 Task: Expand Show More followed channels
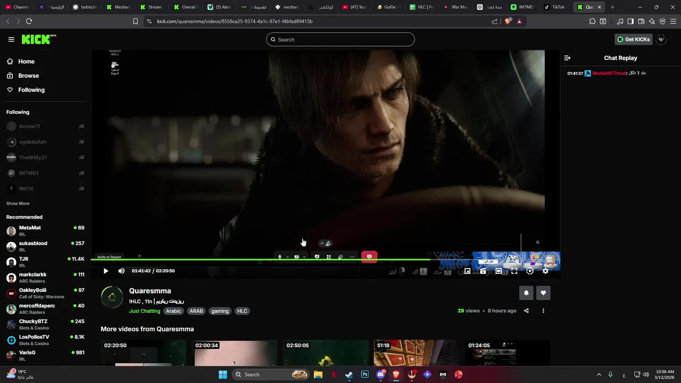pyautogui.click(x=18, y=203)
